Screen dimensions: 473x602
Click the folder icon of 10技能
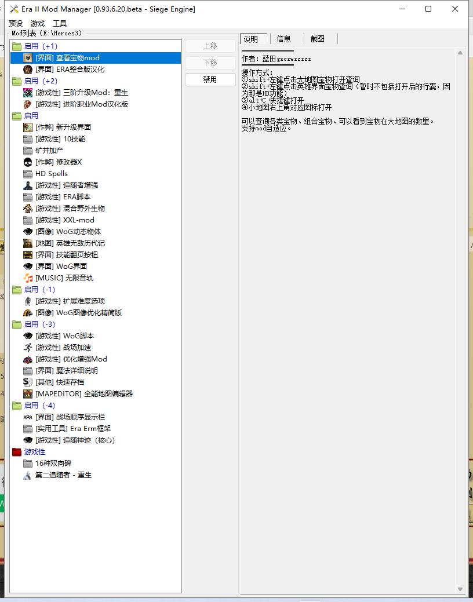(x=28, y=139)
